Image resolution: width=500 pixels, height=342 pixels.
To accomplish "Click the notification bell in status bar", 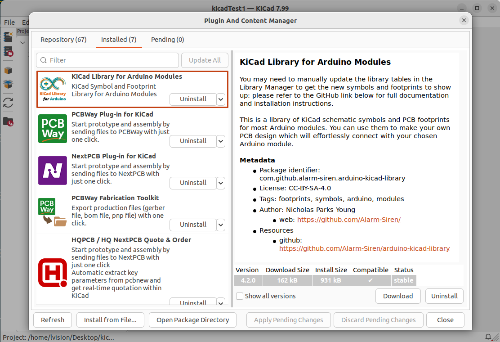I will click(x=488, y=337).
